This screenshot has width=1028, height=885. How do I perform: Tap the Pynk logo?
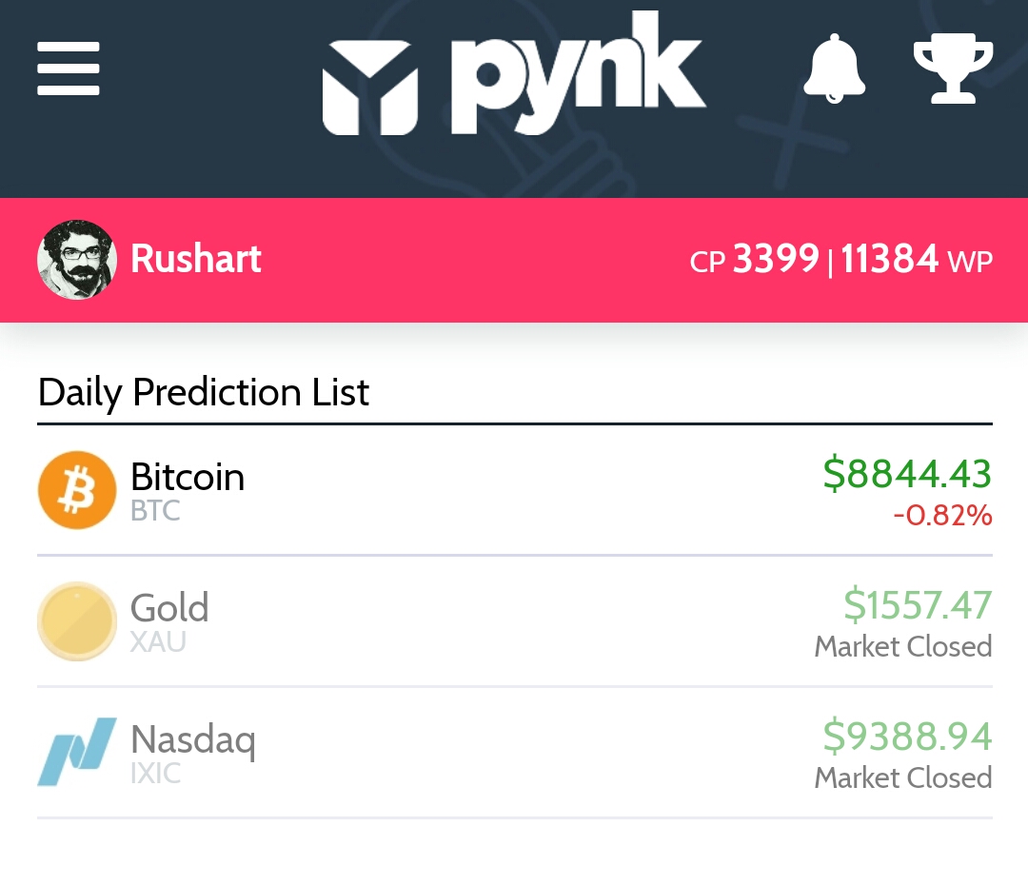[x=513, y=73]
